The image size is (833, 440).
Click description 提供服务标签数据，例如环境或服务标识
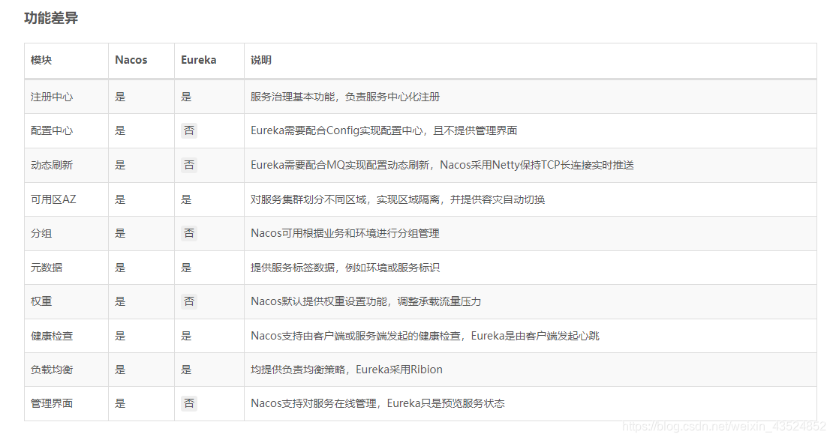click(x=344, y=268)
